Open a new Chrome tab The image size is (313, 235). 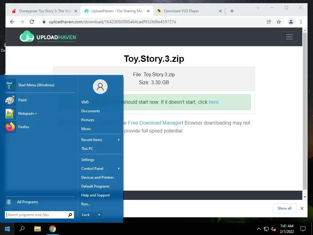(232, 11)
